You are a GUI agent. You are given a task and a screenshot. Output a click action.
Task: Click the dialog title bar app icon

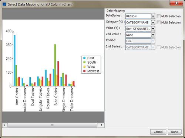click(x=4, y=4)
